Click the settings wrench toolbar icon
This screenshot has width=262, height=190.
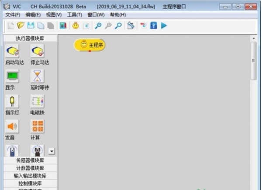(131, 26)
